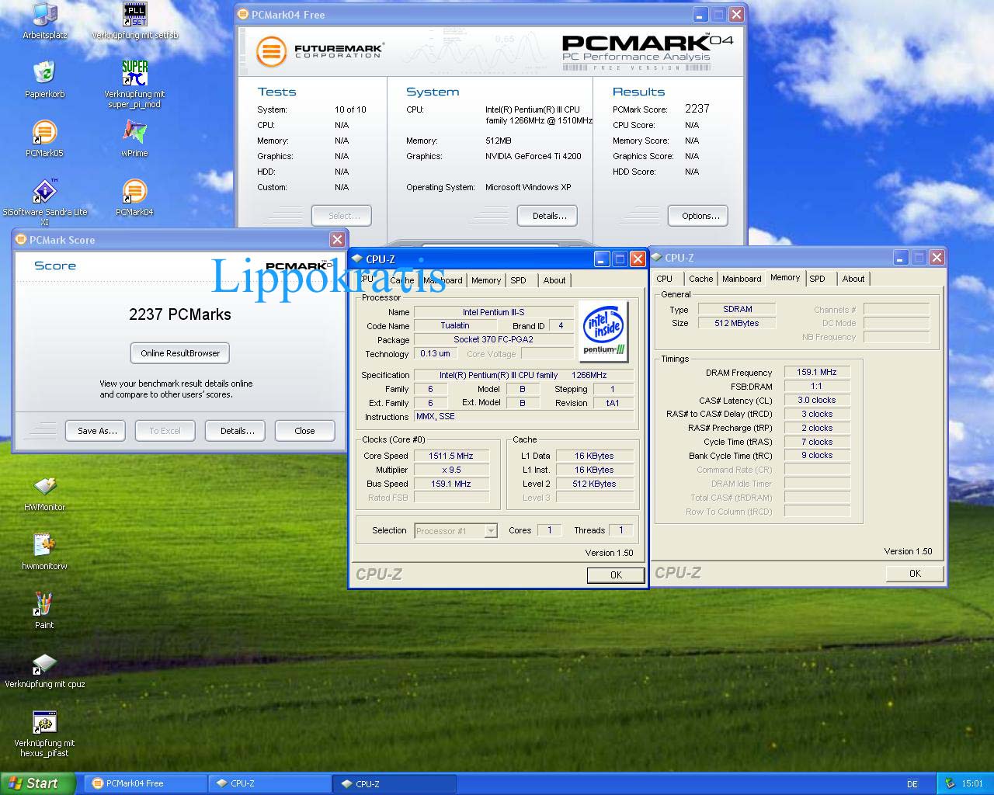Select CPU tab in right CPU-Z window
Image resolution: width=994 pixels, height=795 pixels.
pyautogui.click(x=664, y=279)
